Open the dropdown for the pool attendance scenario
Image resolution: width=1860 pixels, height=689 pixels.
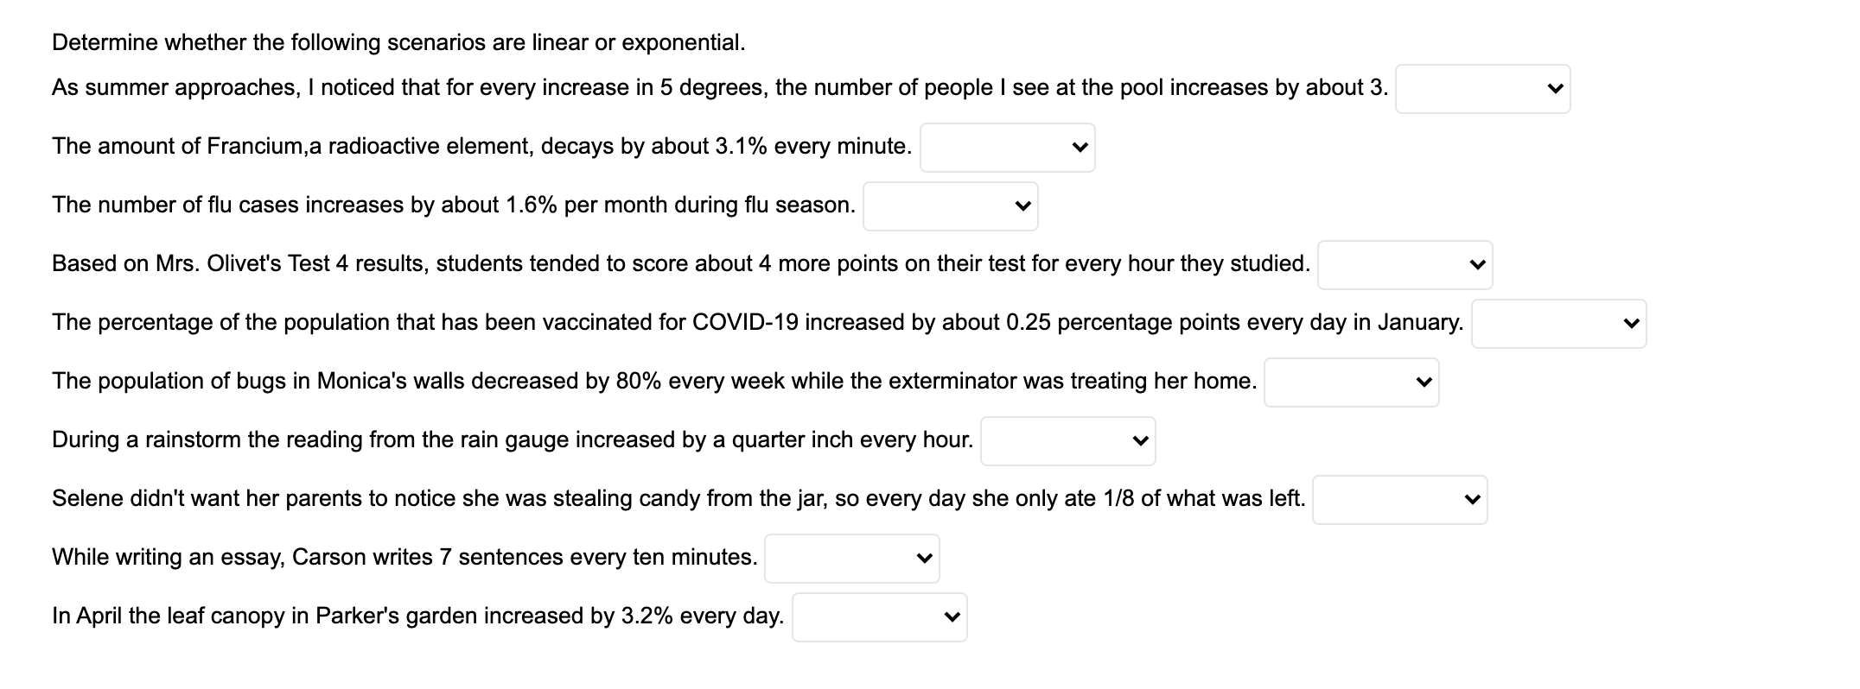[1481, 89]
